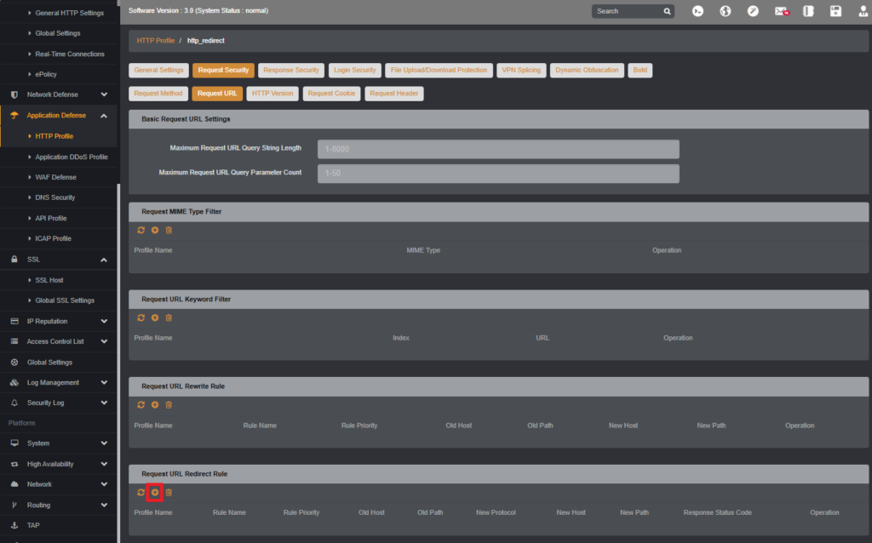Screen dimensions: 872x543
Task: Add a new Request URL Redirect Rule
Action: [x=155, y=493]
